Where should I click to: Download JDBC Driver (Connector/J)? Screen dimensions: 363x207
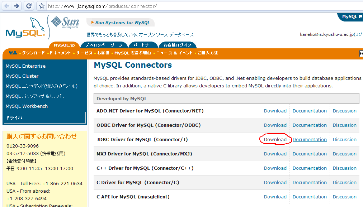(275, 140)
